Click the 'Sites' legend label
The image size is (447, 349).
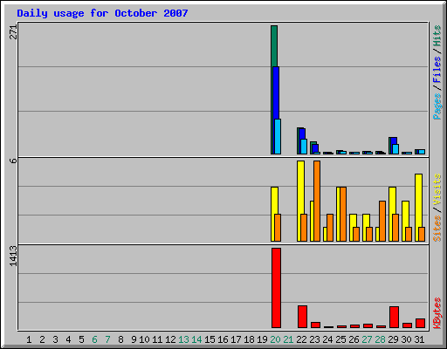click(437, 229)
